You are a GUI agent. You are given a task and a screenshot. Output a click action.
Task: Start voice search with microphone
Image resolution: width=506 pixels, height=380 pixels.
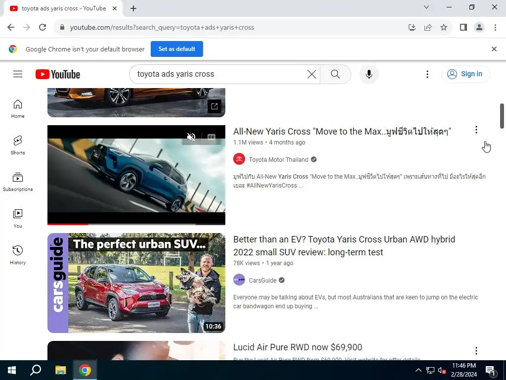(369, 74)
